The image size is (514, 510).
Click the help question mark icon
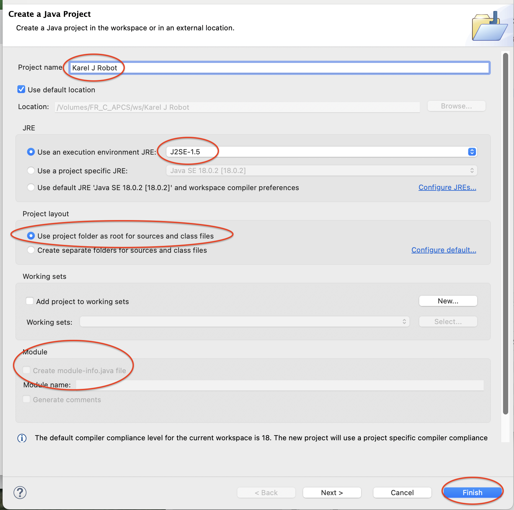click(20, 493)
